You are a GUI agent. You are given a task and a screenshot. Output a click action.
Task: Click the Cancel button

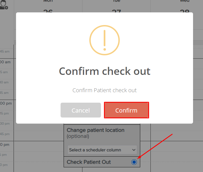[81, 110]
